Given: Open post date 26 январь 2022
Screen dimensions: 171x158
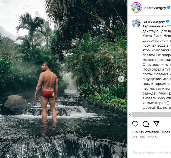Looking at the screenshot, I should pyautogui.click(x=144, y=137).
